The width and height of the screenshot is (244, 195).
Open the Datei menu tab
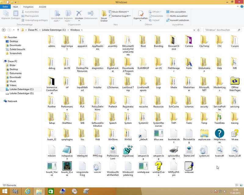point(5,7)
